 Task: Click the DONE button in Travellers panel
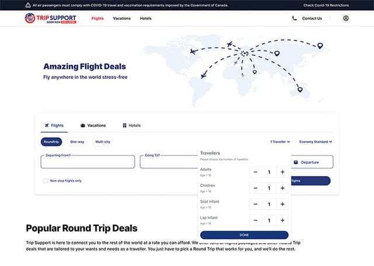tap(244, 235)
